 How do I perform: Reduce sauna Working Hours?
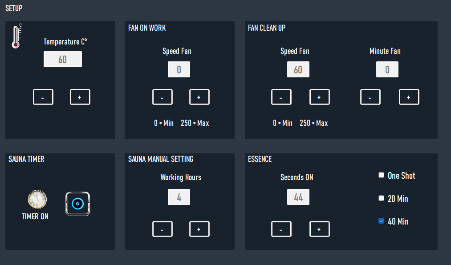click(163, 229)
